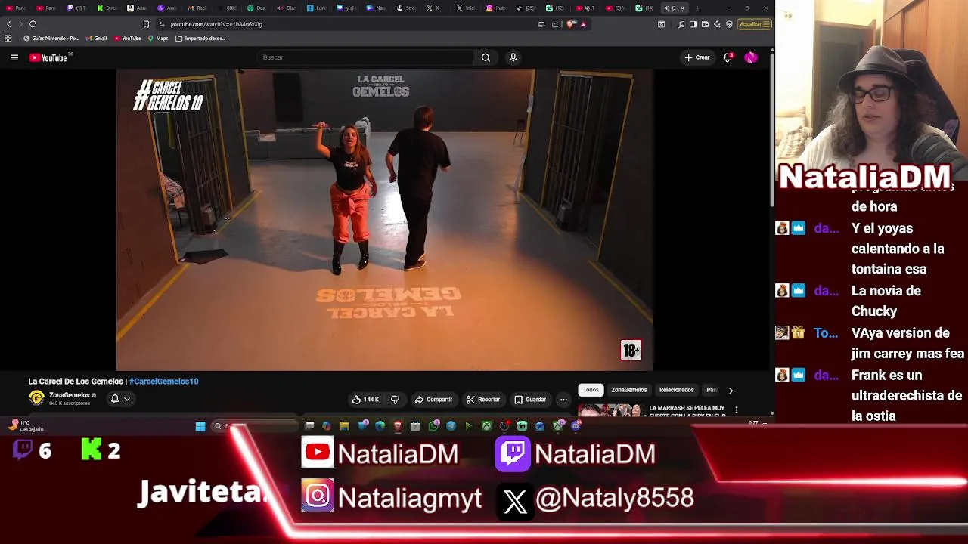Bookmark this page using the bookmark icon
Image resolution: width=968 pixels, height=544 pixels.
[x=146, y=24]
